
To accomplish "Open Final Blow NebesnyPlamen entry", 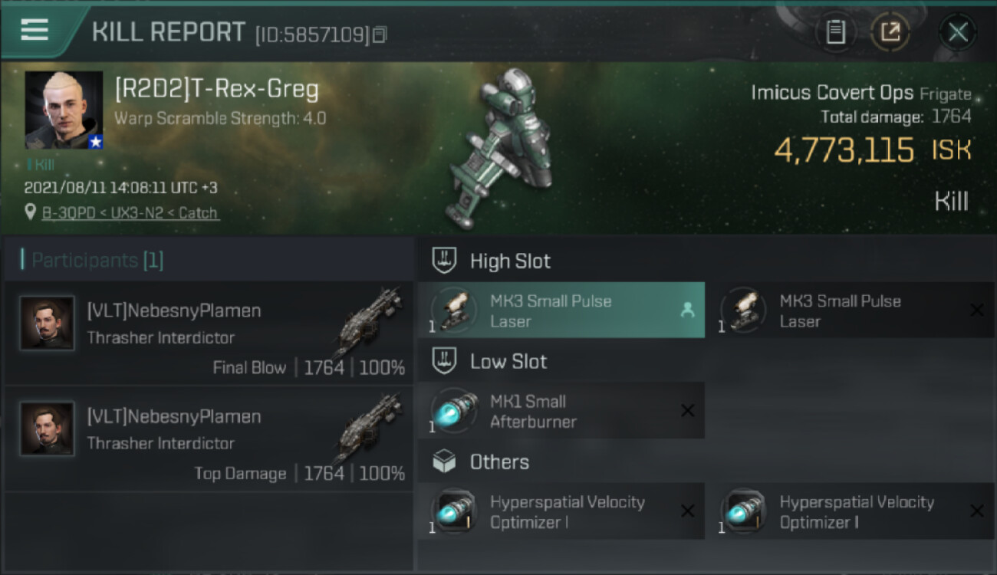I will click(209, 333).
